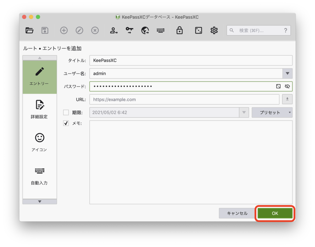
Task: Click the ユーザー名 field containing admin
Action: click(186, 73)
